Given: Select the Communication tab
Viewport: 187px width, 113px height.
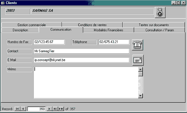Looking at the screenshot, I should pos(61,30).
